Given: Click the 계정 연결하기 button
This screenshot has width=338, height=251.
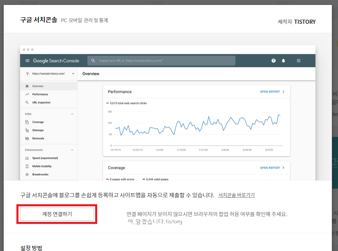Looking at the screenshot, I should point(57,214).
